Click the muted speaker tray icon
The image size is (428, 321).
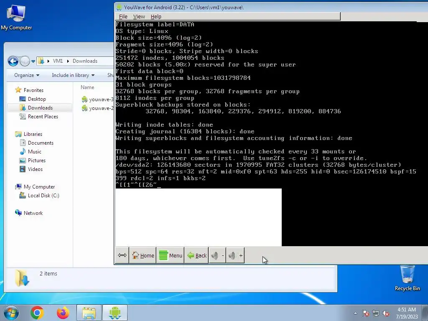386,313
